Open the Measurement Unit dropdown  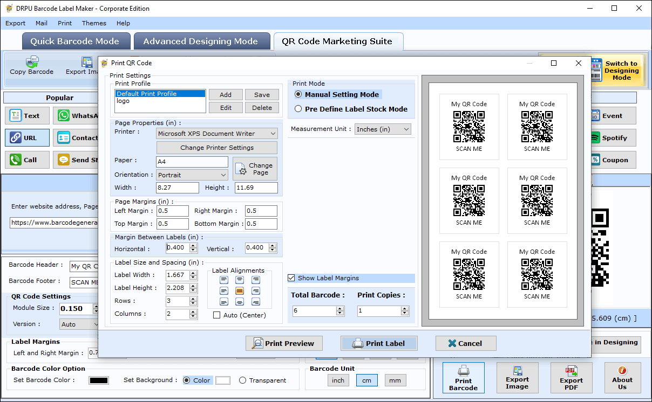tap(383, 129)
